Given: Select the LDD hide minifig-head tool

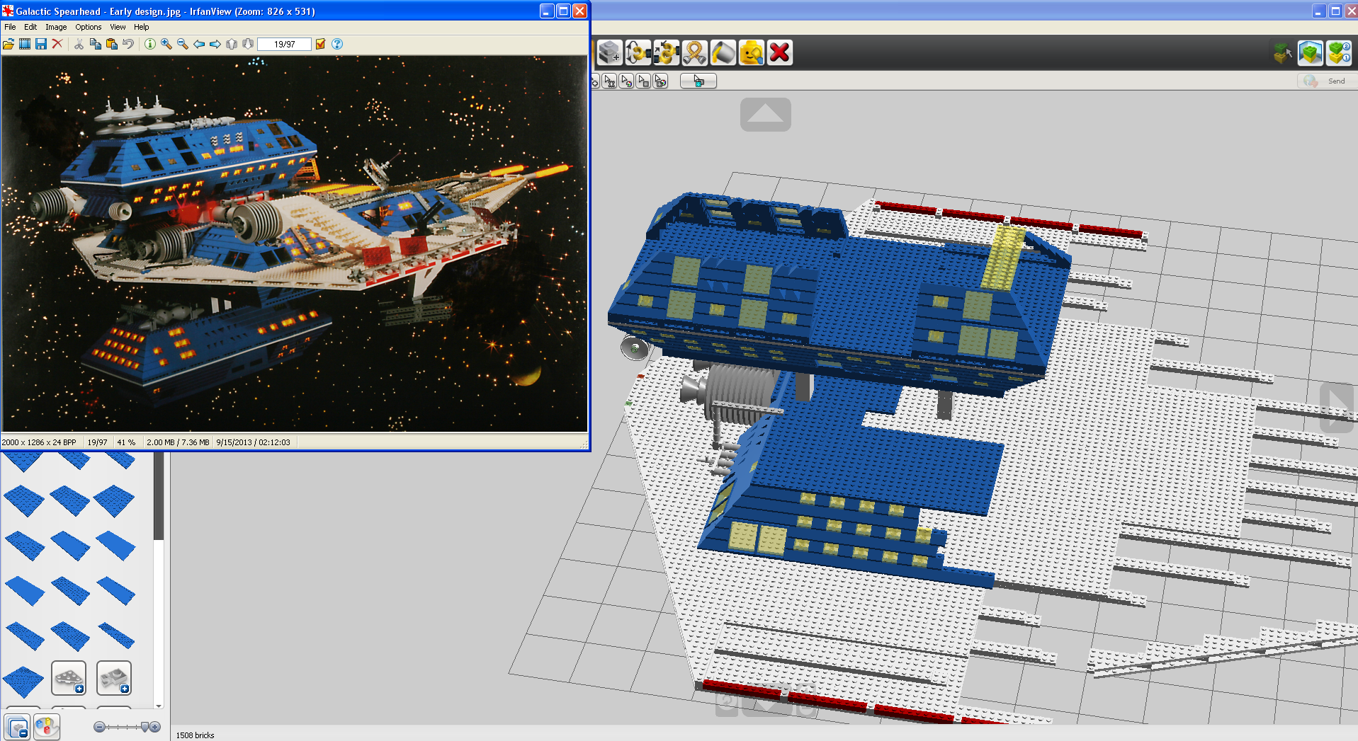Looking at the screenshot, I should point(752,52).
